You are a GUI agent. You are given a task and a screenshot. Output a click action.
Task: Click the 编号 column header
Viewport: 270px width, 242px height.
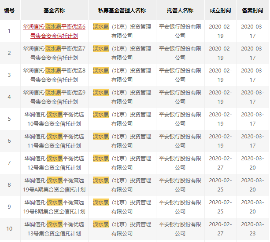[9, 10]
